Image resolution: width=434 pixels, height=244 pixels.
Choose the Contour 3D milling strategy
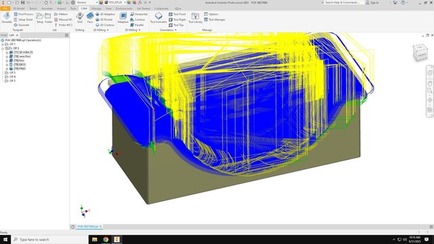138,20
